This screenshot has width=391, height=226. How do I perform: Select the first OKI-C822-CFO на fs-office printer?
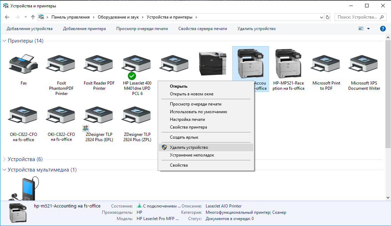tap(23, 116)
